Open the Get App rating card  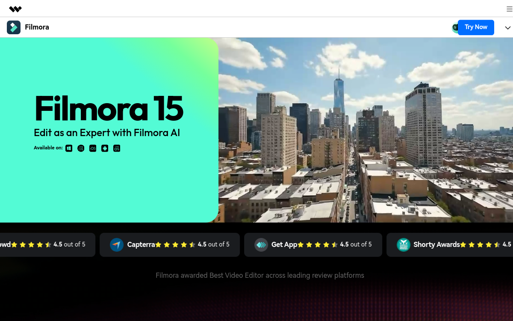tap(313, 245)
